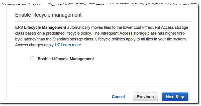Image resolution: width=201 pixels, height=106 pixels.
Task: Tick the Enable Lifecycle Management checkbox
Action: pos(32,59)
